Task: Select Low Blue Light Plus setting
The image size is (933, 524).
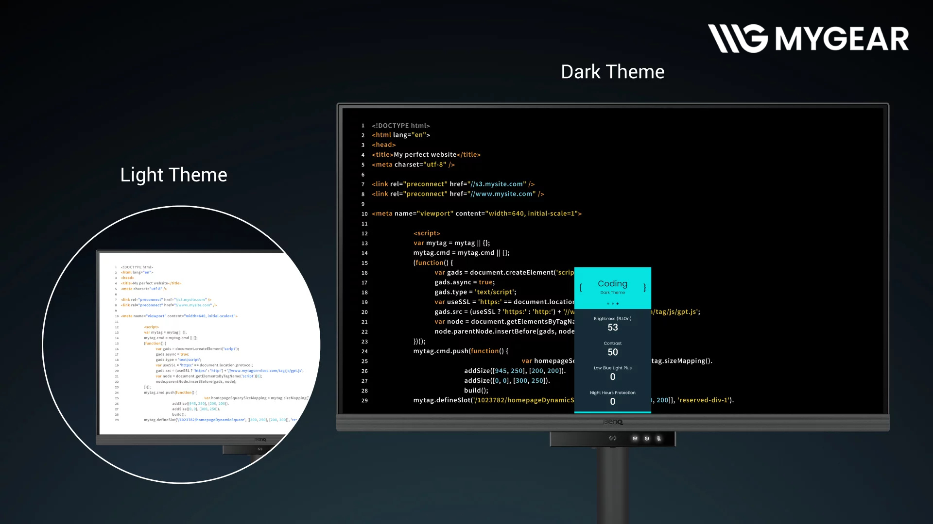Action: [x=612, y=374]
